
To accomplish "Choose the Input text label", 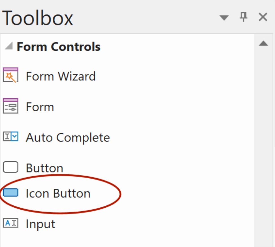I will pyautogui.click(x=40, y=224).
